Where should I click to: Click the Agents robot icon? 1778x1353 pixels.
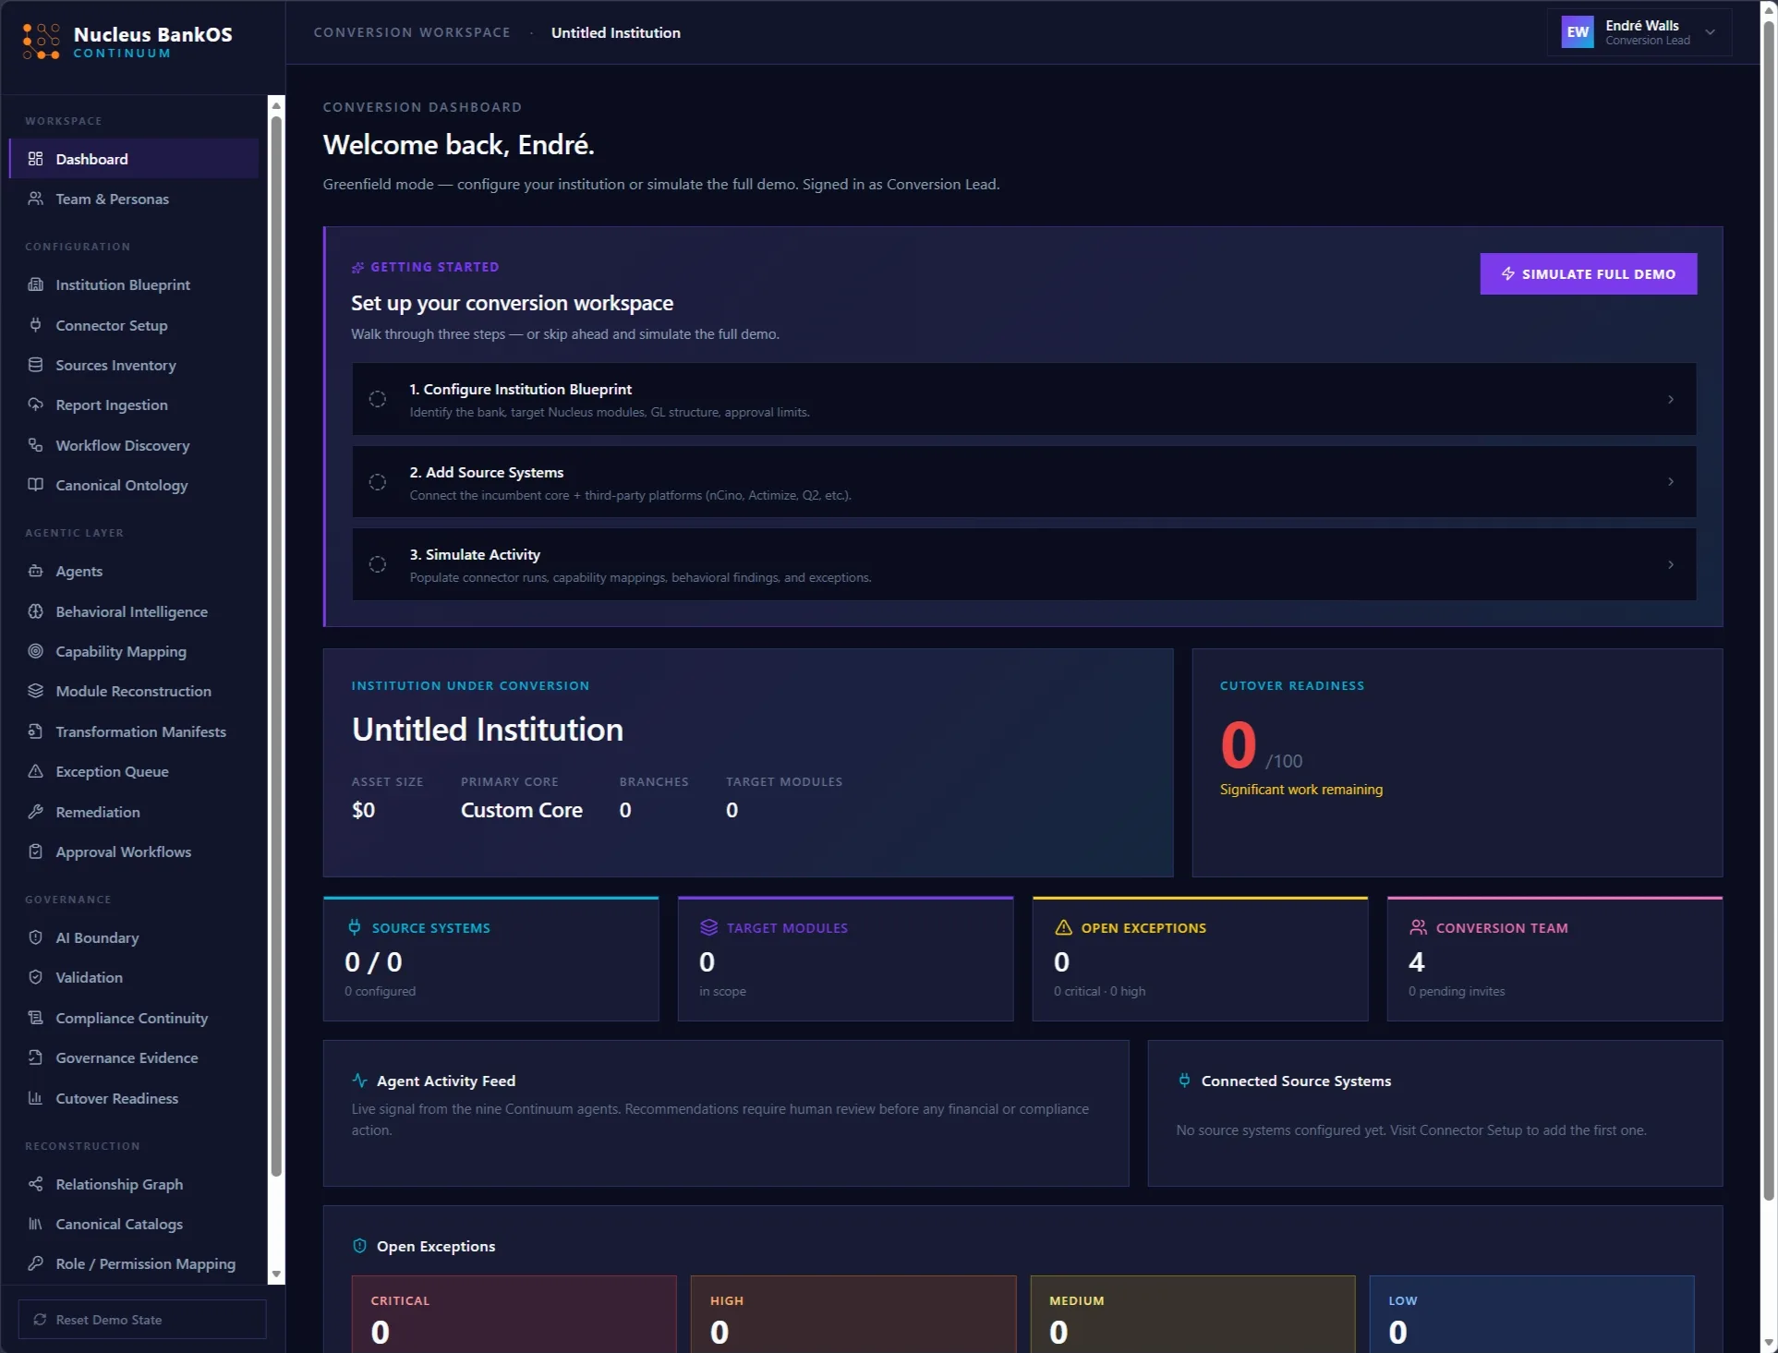point(35,571)
